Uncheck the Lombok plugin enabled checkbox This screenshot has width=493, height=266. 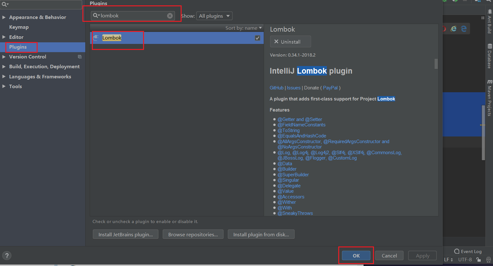click(257, 38)
